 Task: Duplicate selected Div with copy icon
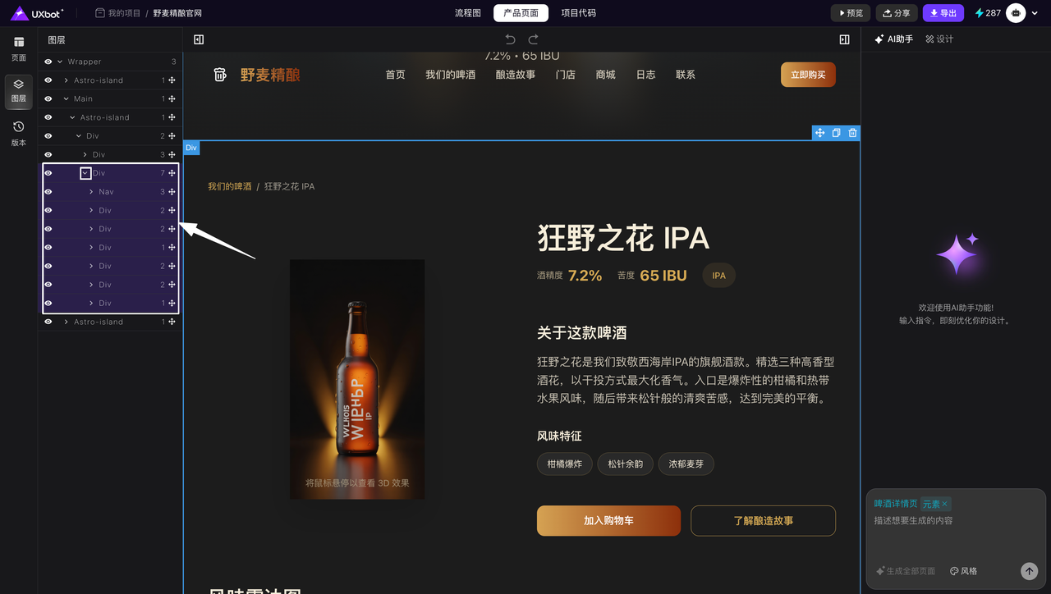(x=836, y=133)
